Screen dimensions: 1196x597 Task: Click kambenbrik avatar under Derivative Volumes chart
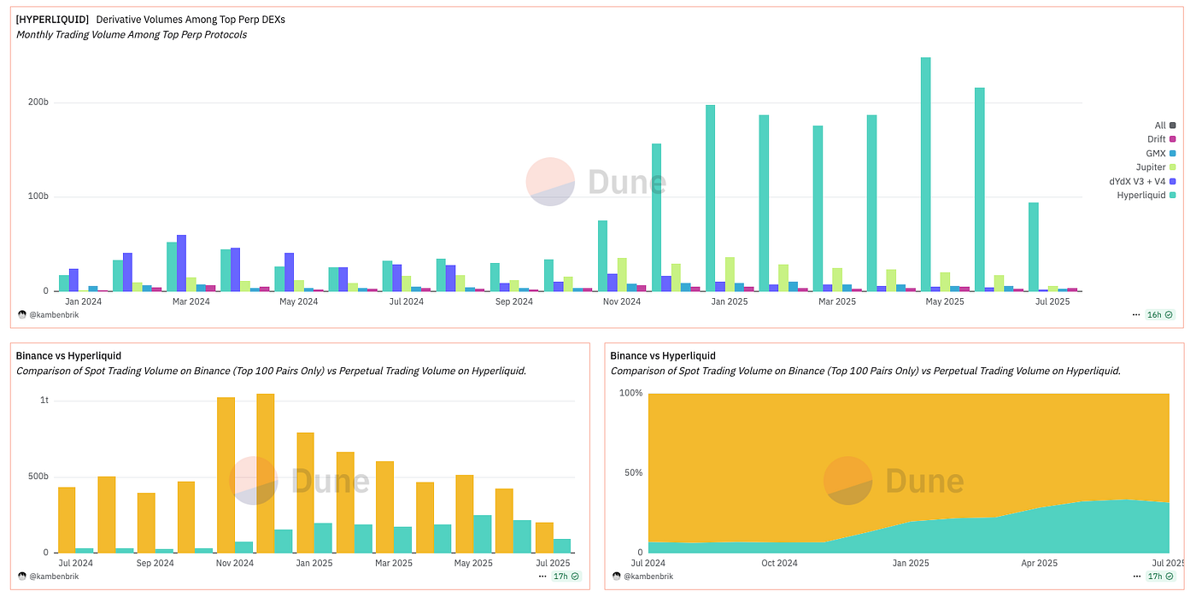point(22,314)
